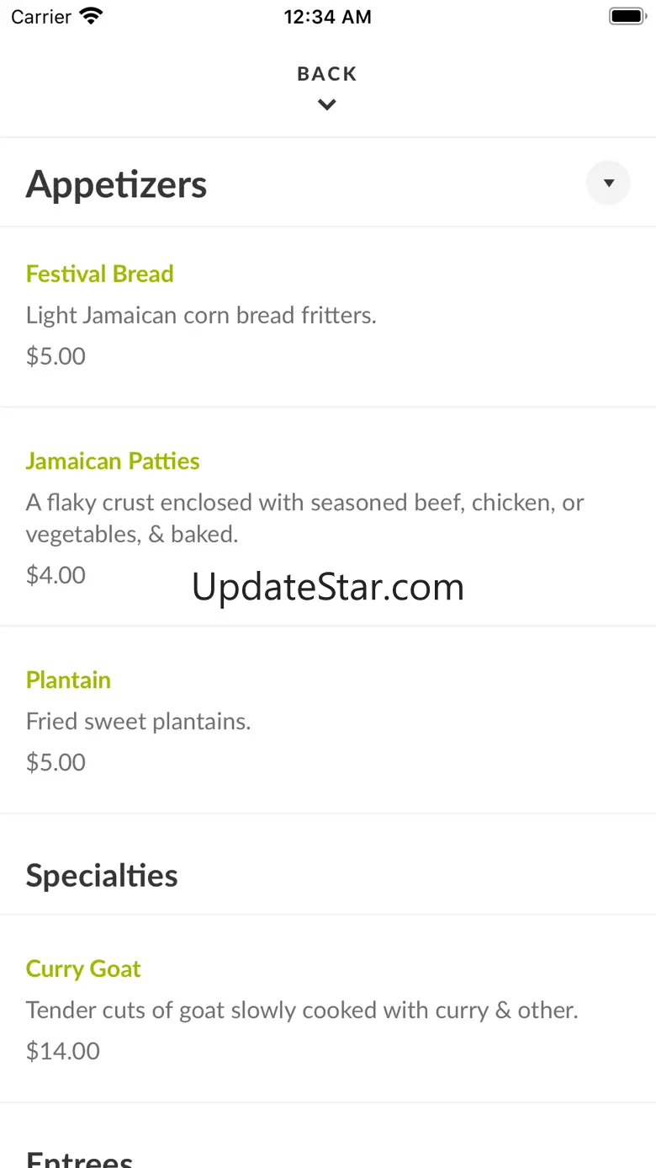
Task: Click the Light Jamaican corn bread fritters description
Action: pyautogui.click(x=201, y=315)
